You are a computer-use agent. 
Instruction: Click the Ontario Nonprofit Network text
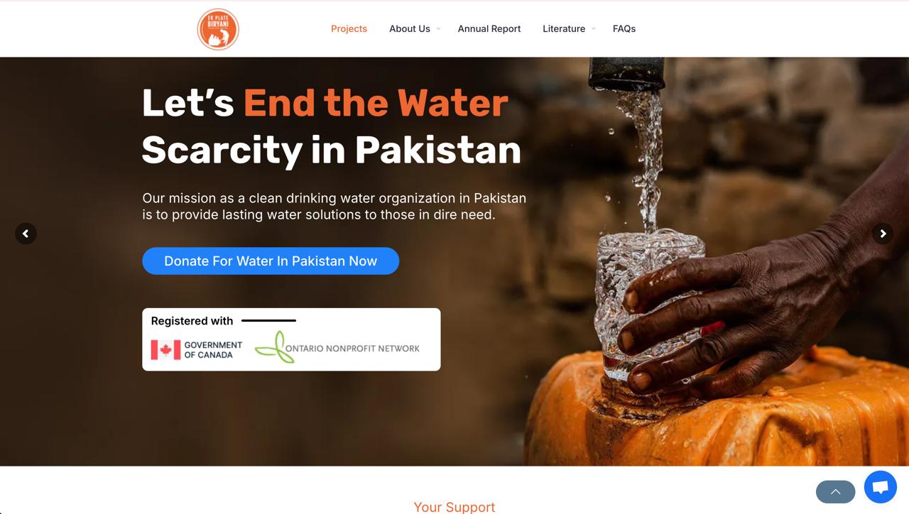coord(352,349)
